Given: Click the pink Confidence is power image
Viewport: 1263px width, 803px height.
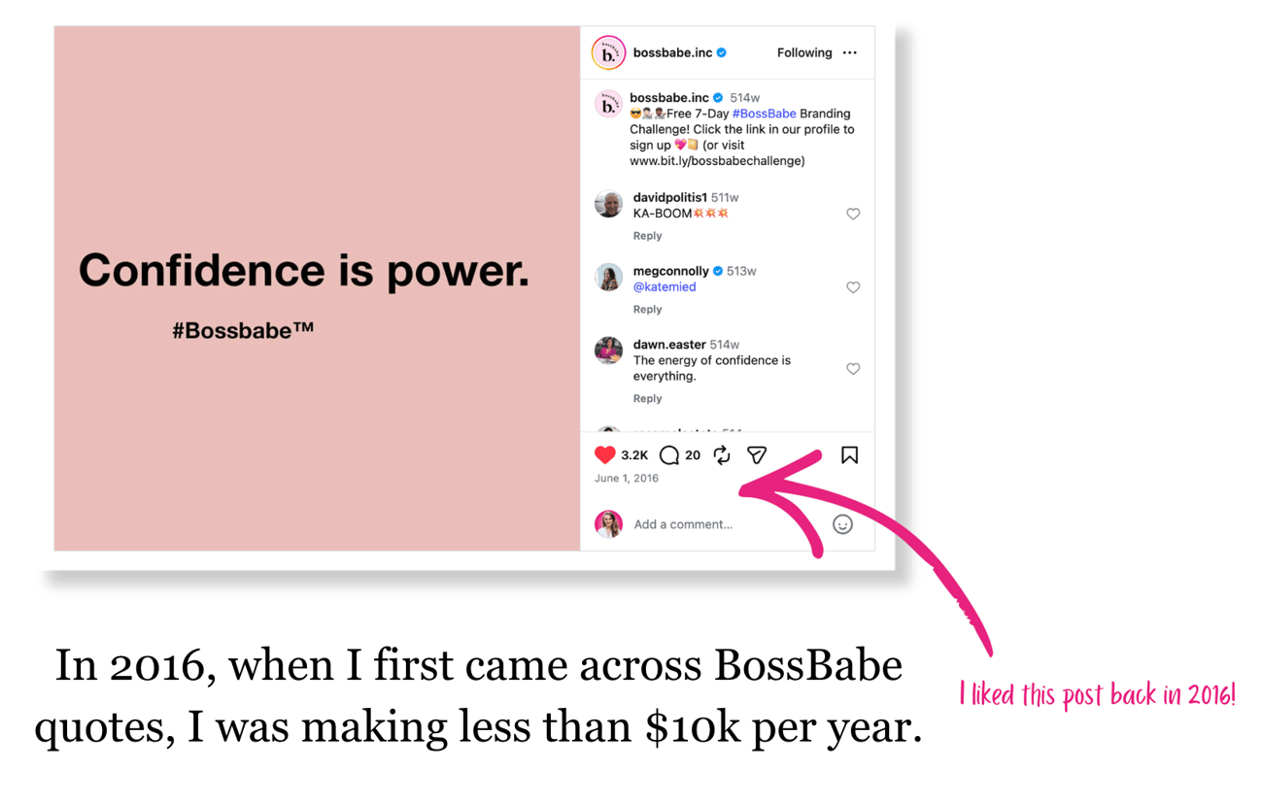Looking at the screenshot, I should click(x=317, y=288).
